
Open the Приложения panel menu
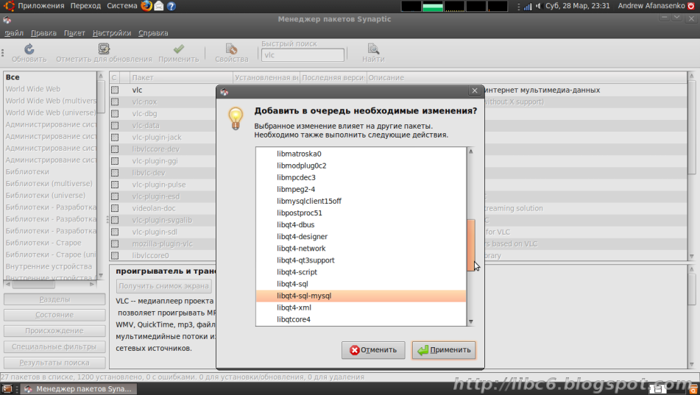coord(41,6)
